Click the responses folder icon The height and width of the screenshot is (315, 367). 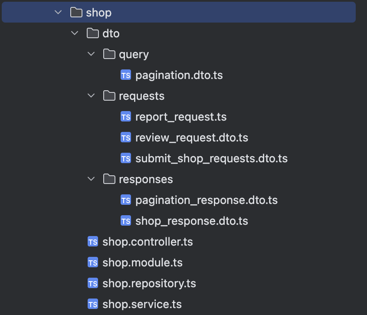[x=109, y=179]
